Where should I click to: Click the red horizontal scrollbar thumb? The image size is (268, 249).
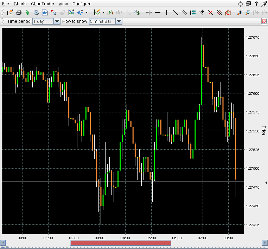click(x=121, y=243)
